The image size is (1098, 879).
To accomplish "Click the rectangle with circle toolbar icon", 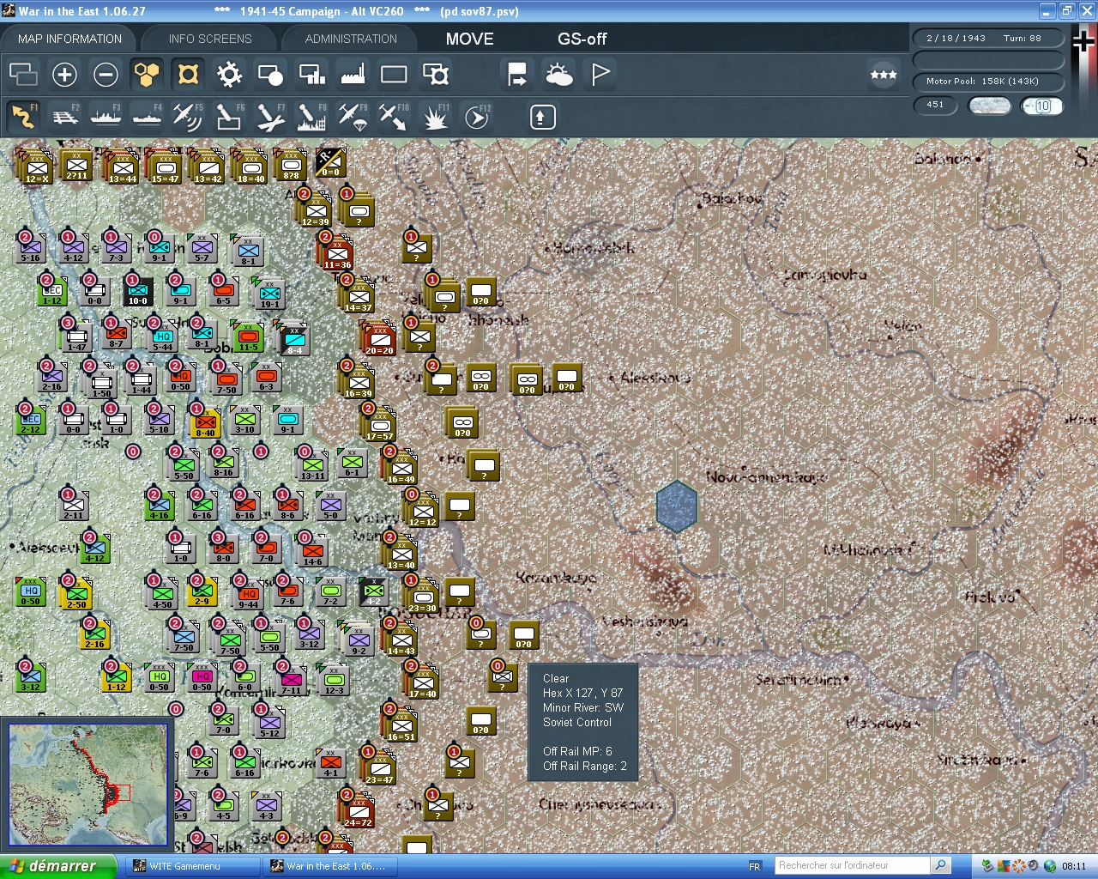I will click(x=270, y=75).
